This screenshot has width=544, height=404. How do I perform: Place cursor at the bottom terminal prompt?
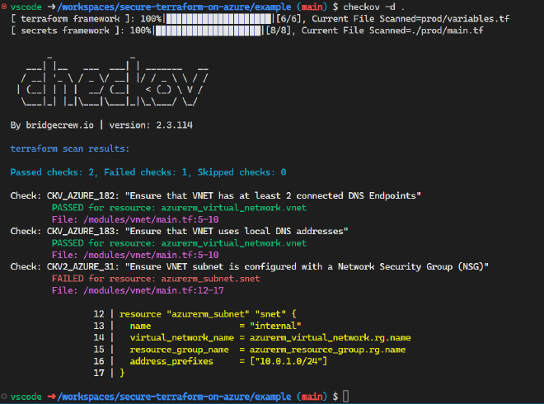345,397
